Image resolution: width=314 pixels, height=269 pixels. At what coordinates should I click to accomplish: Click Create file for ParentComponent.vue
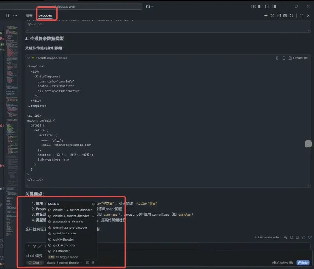click(298, 58)
